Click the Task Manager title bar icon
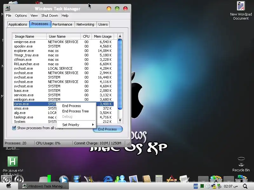 8,8
